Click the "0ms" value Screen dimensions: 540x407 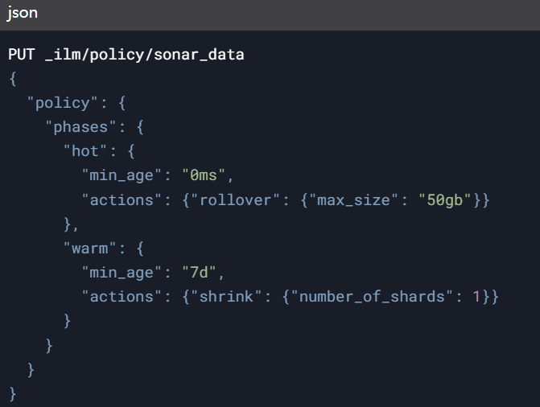click(204, 175)
